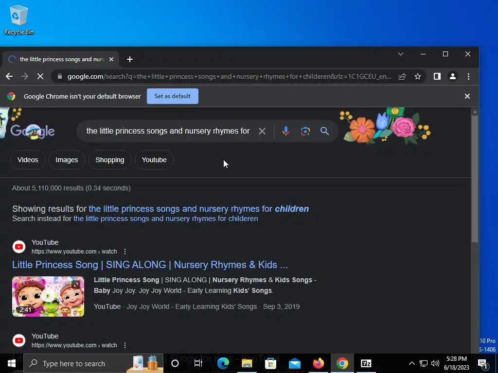Switch to Chrome taskbar icon
498x373 pixels.
[x=342, y=363]
